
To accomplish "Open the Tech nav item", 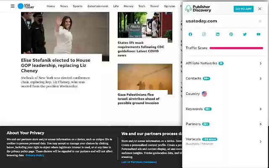I will click(142, 6).
